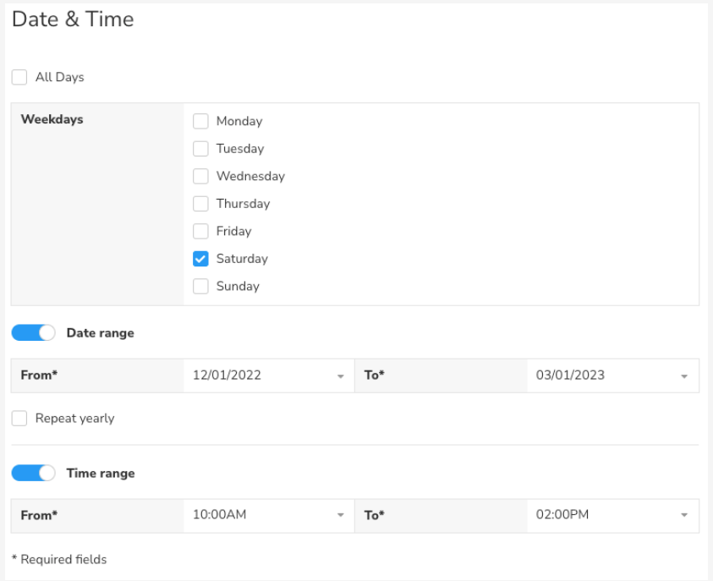Uncheck the Saturday checkbox
The image size is (713, 581).
pos(200,259)
